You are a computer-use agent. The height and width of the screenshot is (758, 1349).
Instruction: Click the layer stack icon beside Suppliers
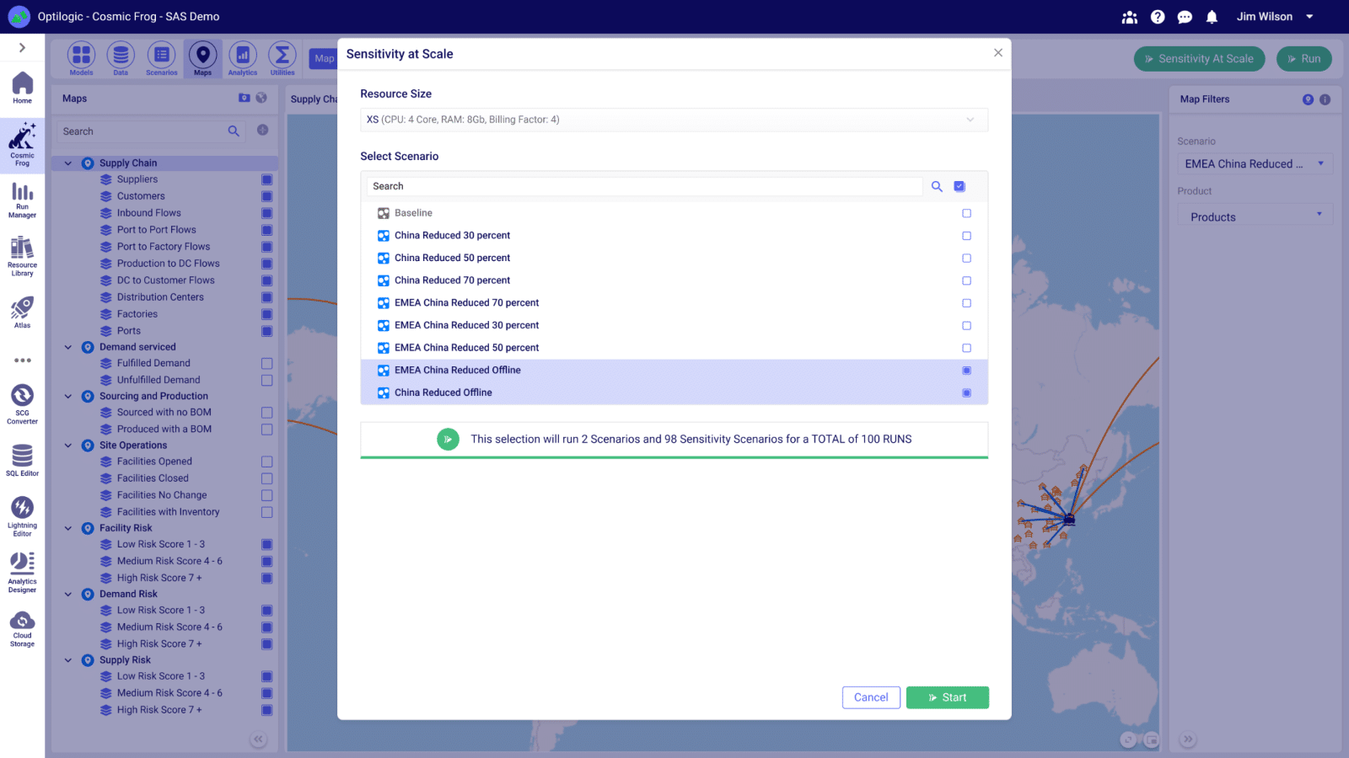(x=106, y=179)
